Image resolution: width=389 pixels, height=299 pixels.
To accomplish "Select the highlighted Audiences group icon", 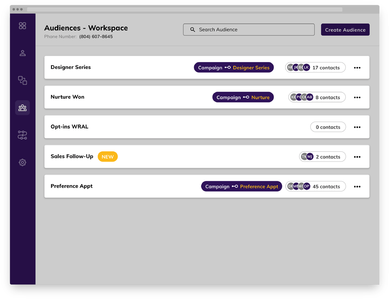I will click(22, 107).
